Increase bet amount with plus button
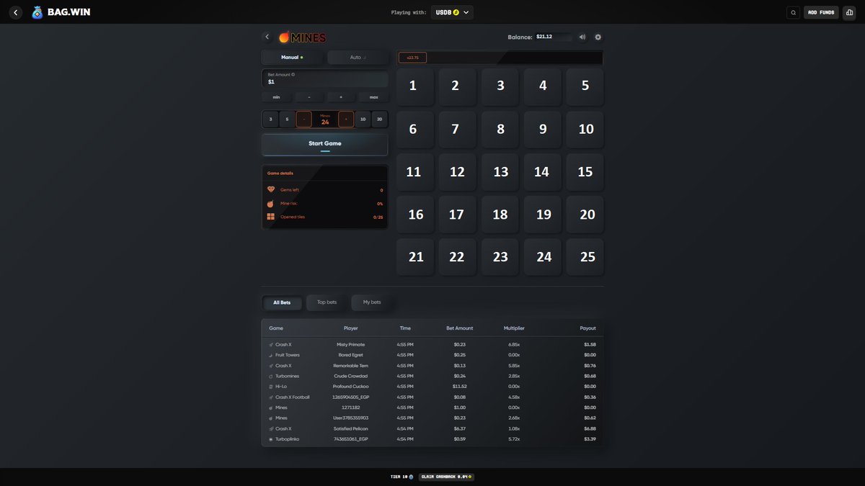This screenshot has width=865, height=486. pyautogui.click(x=341, y=97)
